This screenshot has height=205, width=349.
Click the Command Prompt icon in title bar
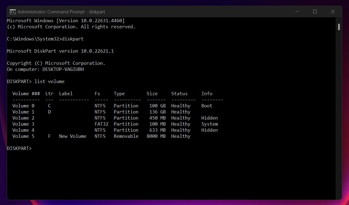click(13, 12)
